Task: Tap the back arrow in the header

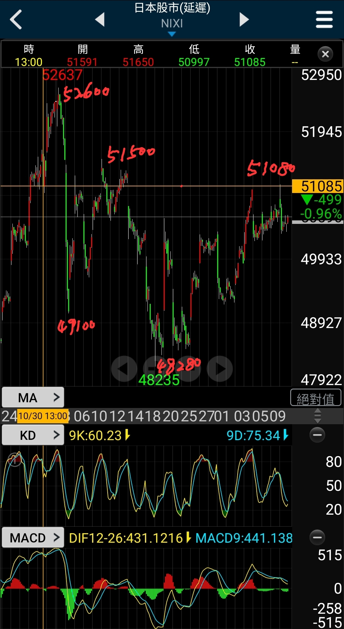Action: [x=16, y=19]
